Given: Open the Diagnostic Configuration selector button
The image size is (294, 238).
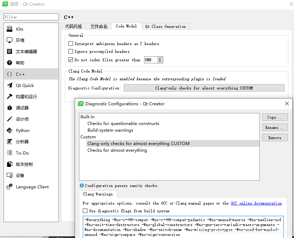Looking at the screenshot, I should pyautogui.click(x=204, y=88).
